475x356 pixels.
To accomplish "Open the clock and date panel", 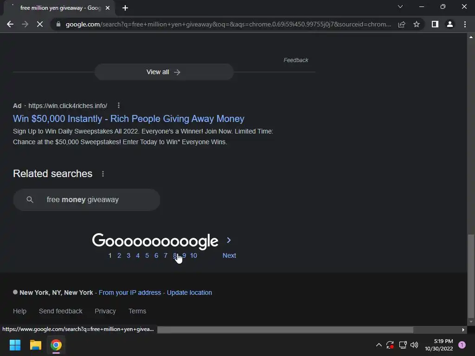I will pos(439,345).
